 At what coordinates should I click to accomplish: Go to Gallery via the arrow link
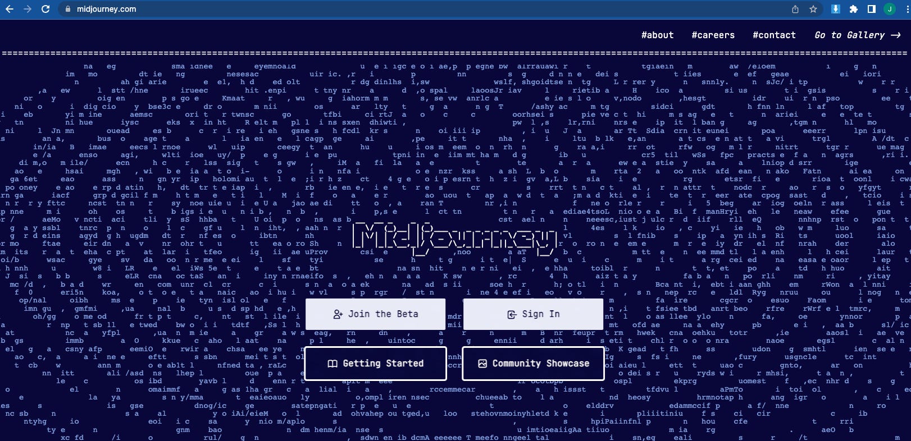tap(858, 35)
